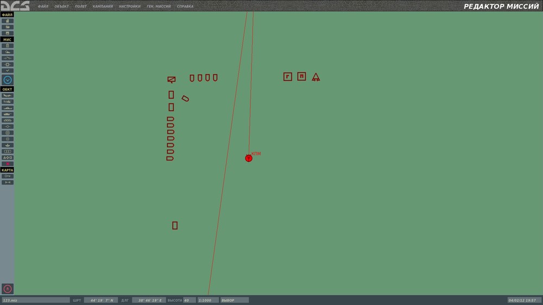Click the ВЫСОТА value 40
Image resolution: width=543 pixels, height=305 pixels.
coord(190,300)
